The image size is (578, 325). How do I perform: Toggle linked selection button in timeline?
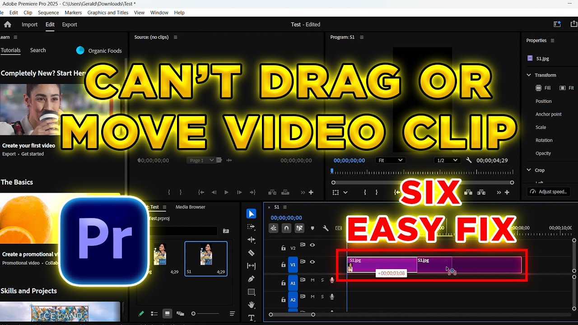[299, 228]
